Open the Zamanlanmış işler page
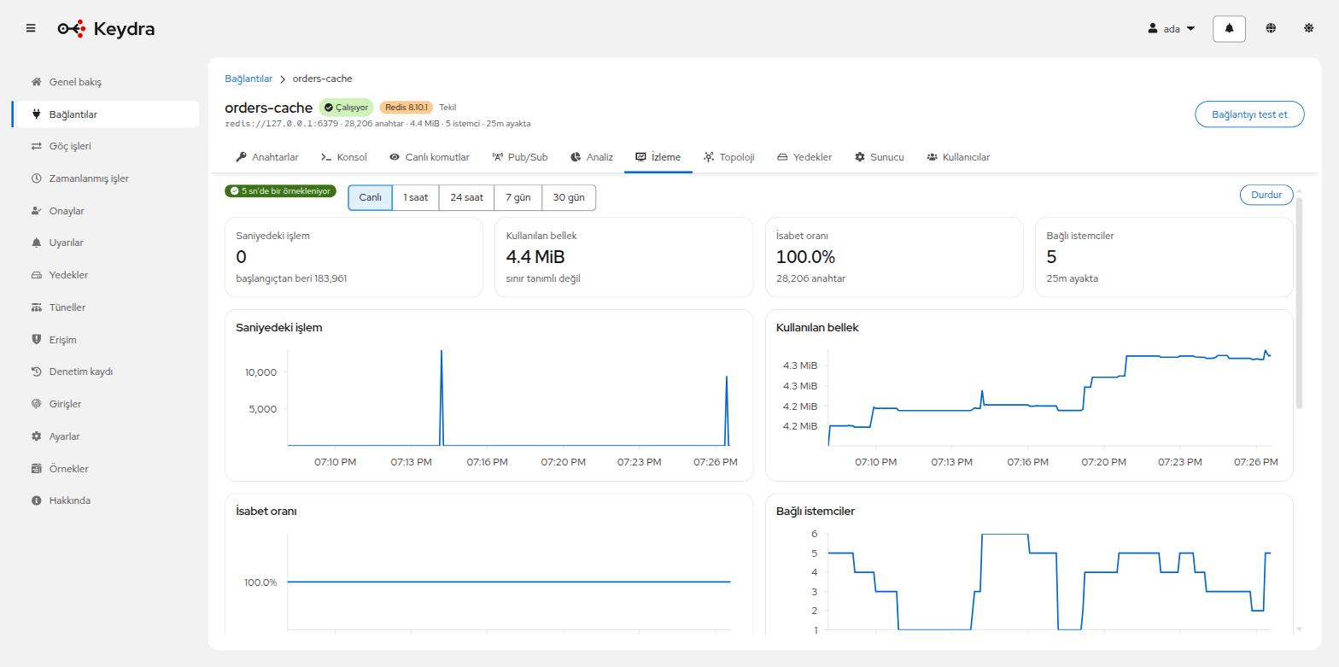1339x667 pixels. pos(106,178)
